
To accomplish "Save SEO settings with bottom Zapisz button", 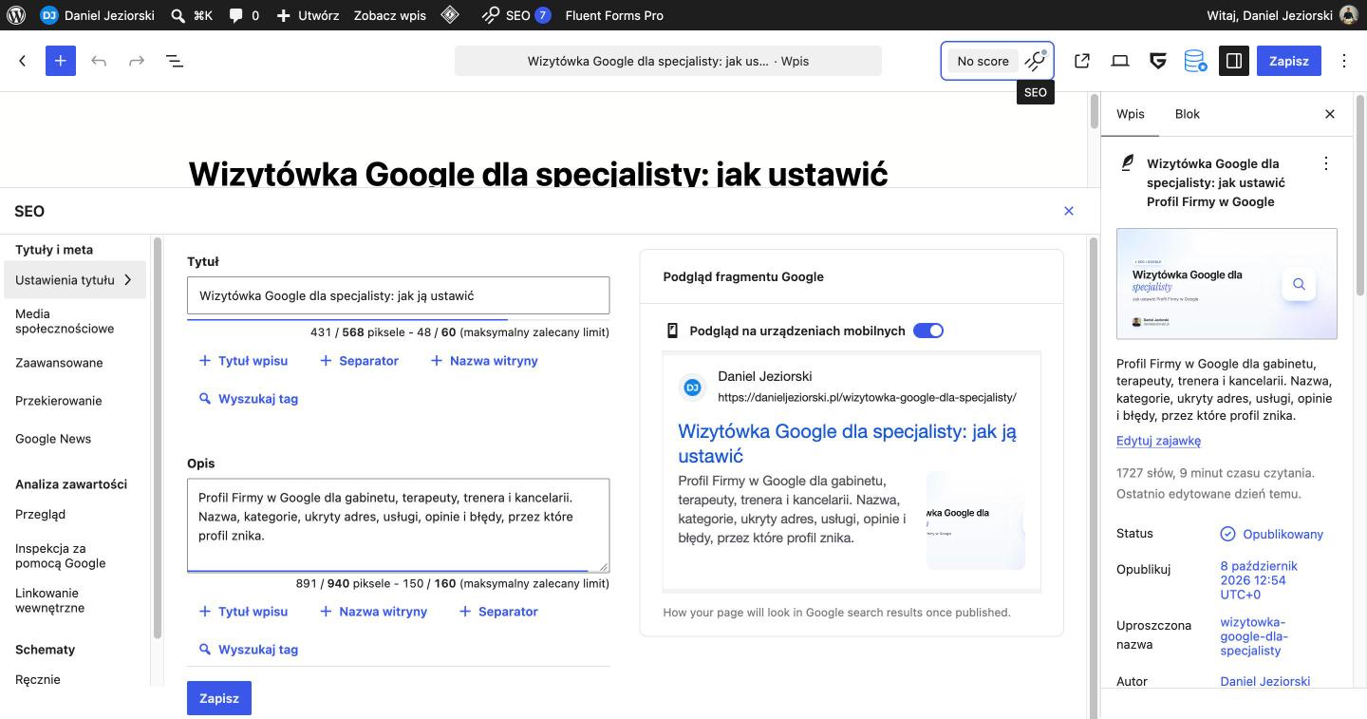I will pyautogui.click(x=219, y=698).
